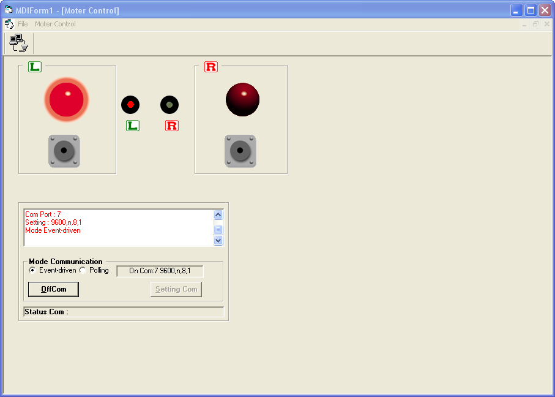The image size is (555, 397).
Task: Click the green L badge under LED
Action: point(133,126)
